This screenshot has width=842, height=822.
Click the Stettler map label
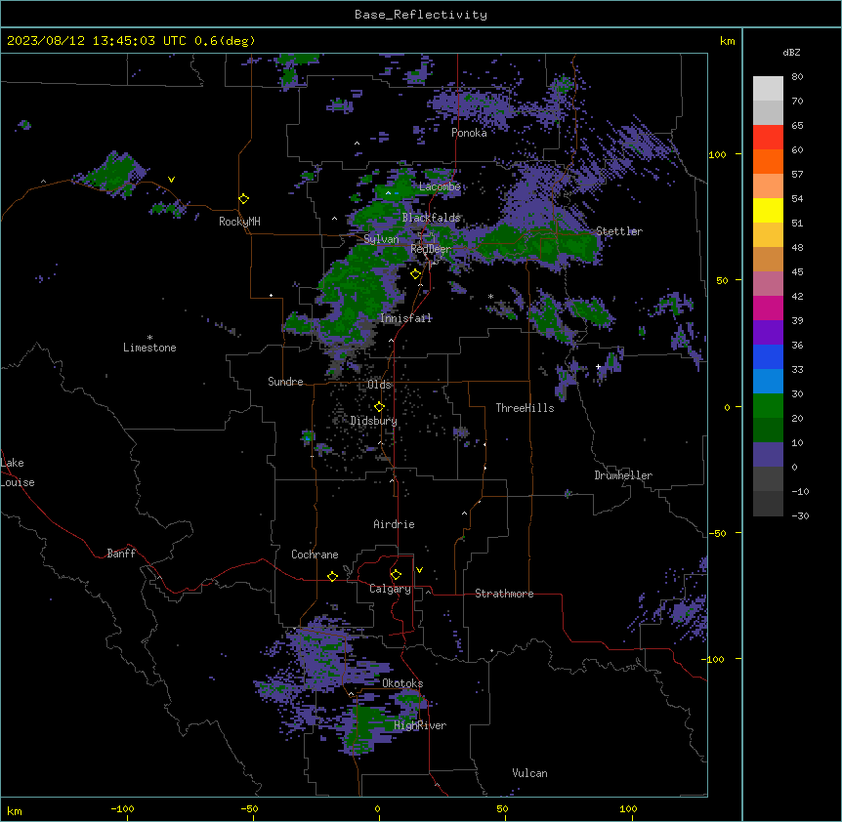coord(619,231)
